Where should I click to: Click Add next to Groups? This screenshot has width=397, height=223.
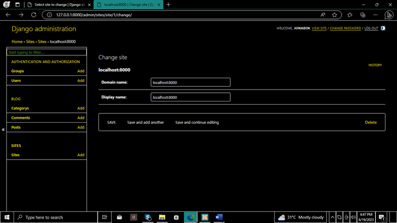coord(81,71)
